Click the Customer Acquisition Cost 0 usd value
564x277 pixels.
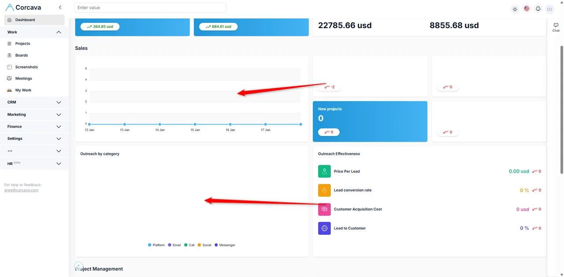[523, 209]
